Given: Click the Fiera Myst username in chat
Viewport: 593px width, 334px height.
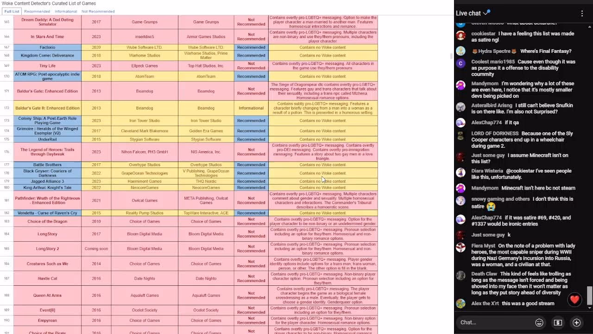Looking at the screenshot, I should tap(483, 246).
